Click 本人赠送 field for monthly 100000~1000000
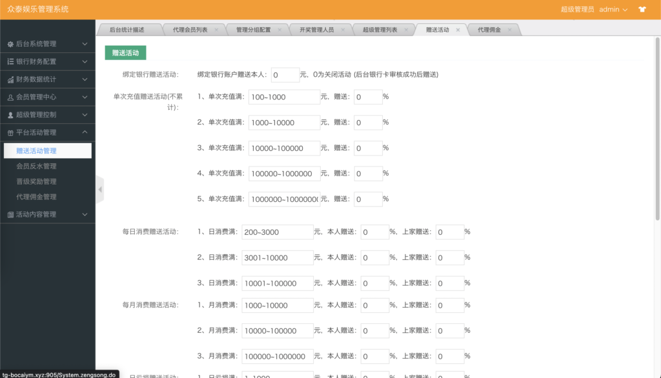 point(375,357)
